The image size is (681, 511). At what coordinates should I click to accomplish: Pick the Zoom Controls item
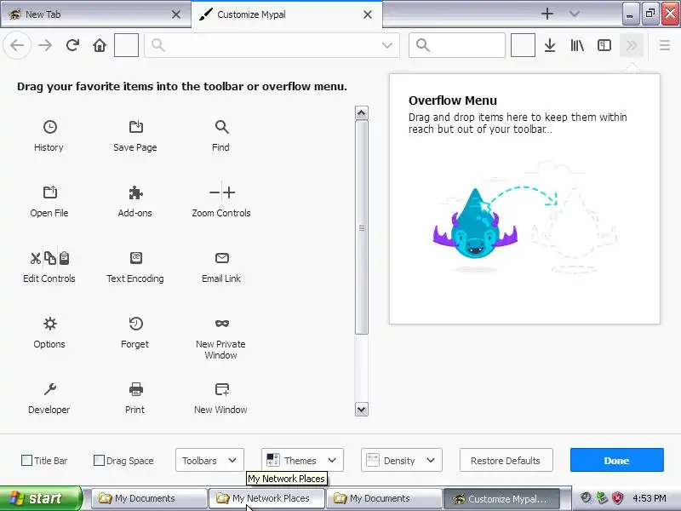[221, 201]
